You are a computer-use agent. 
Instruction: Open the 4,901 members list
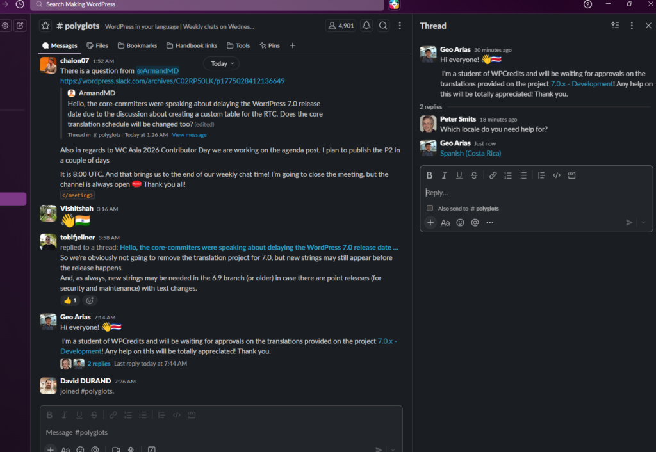coord(340,26)
